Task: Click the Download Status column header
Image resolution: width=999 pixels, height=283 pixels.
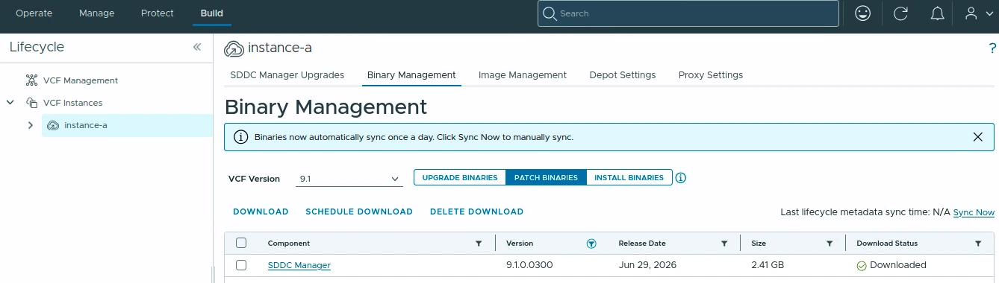Action: pyautogui.click(x=887, y=244)
